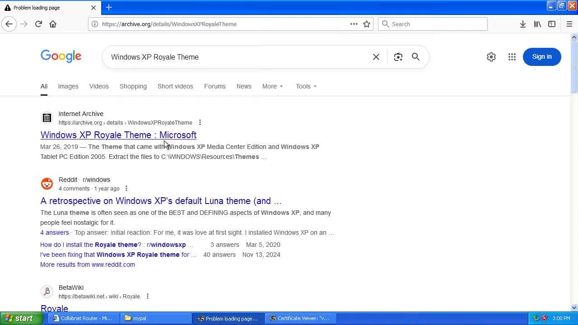Click the Google search query field
Viewport: 578px width, 325px height.
[x=238, y=57]
